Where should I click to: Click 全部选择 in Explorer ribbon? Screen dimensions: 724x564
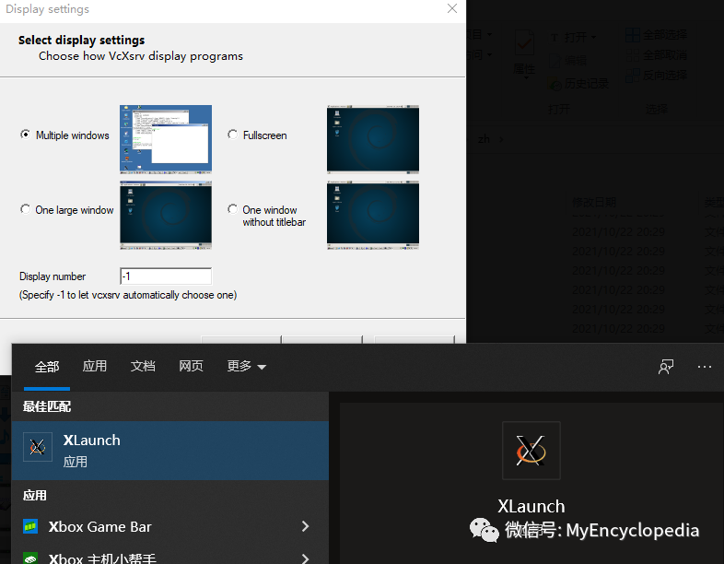click(656, 35)
